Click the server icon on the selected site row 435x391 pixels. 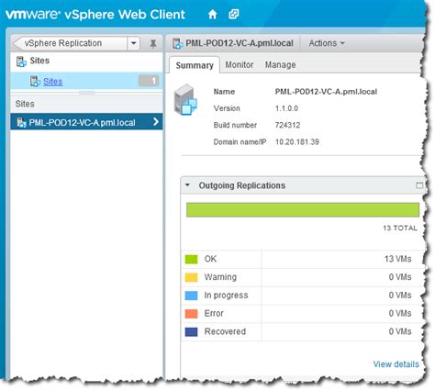tap(21, 122)
